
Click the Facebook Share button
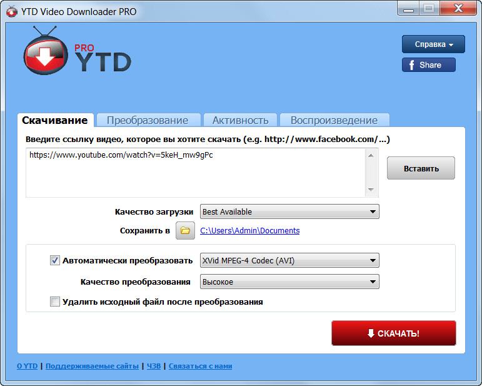click(x=428, y=65)
